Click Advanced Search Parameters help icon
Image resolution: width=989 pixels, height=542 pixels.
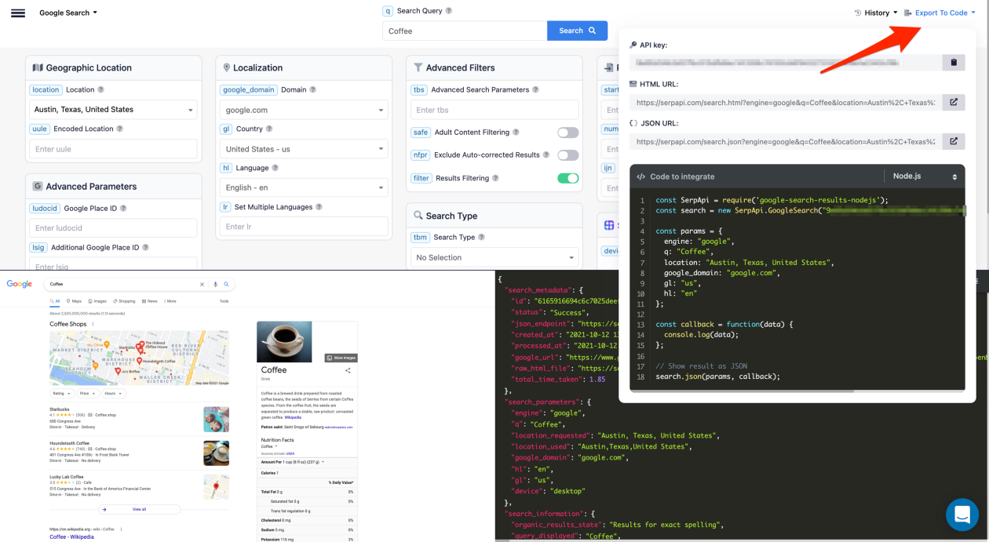536,90
